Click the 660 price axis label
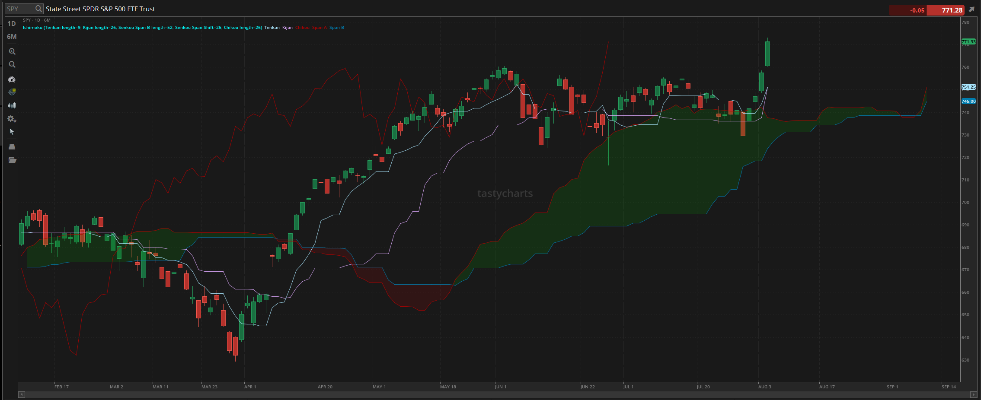981x400 pixels. pyautogui.click(x=965, y=292)
